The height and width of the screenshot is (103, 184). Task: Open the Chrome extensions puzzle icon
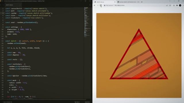click(x=177, y=5)
